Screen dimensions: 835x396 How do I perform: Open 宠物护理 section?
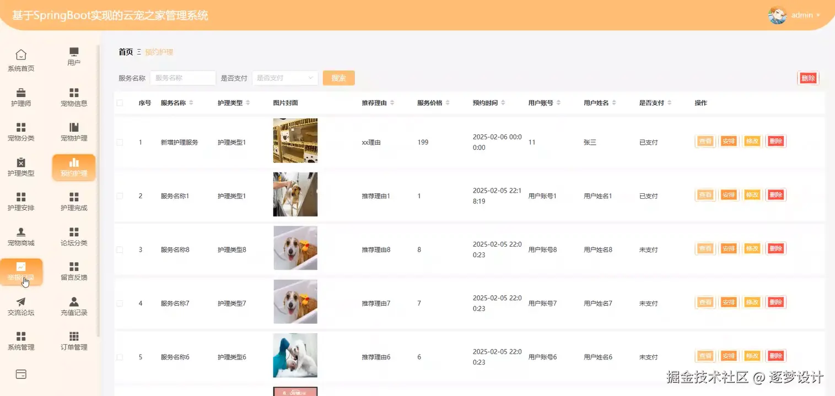74,132
